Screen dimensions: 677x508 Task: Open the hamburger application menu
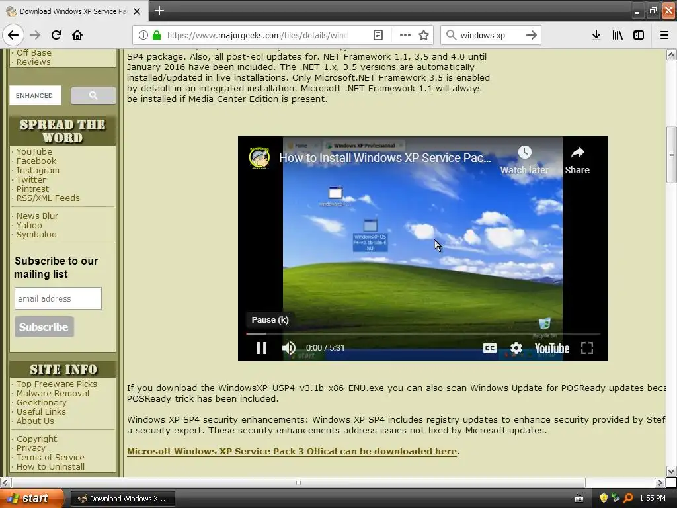tap(664, 35)
